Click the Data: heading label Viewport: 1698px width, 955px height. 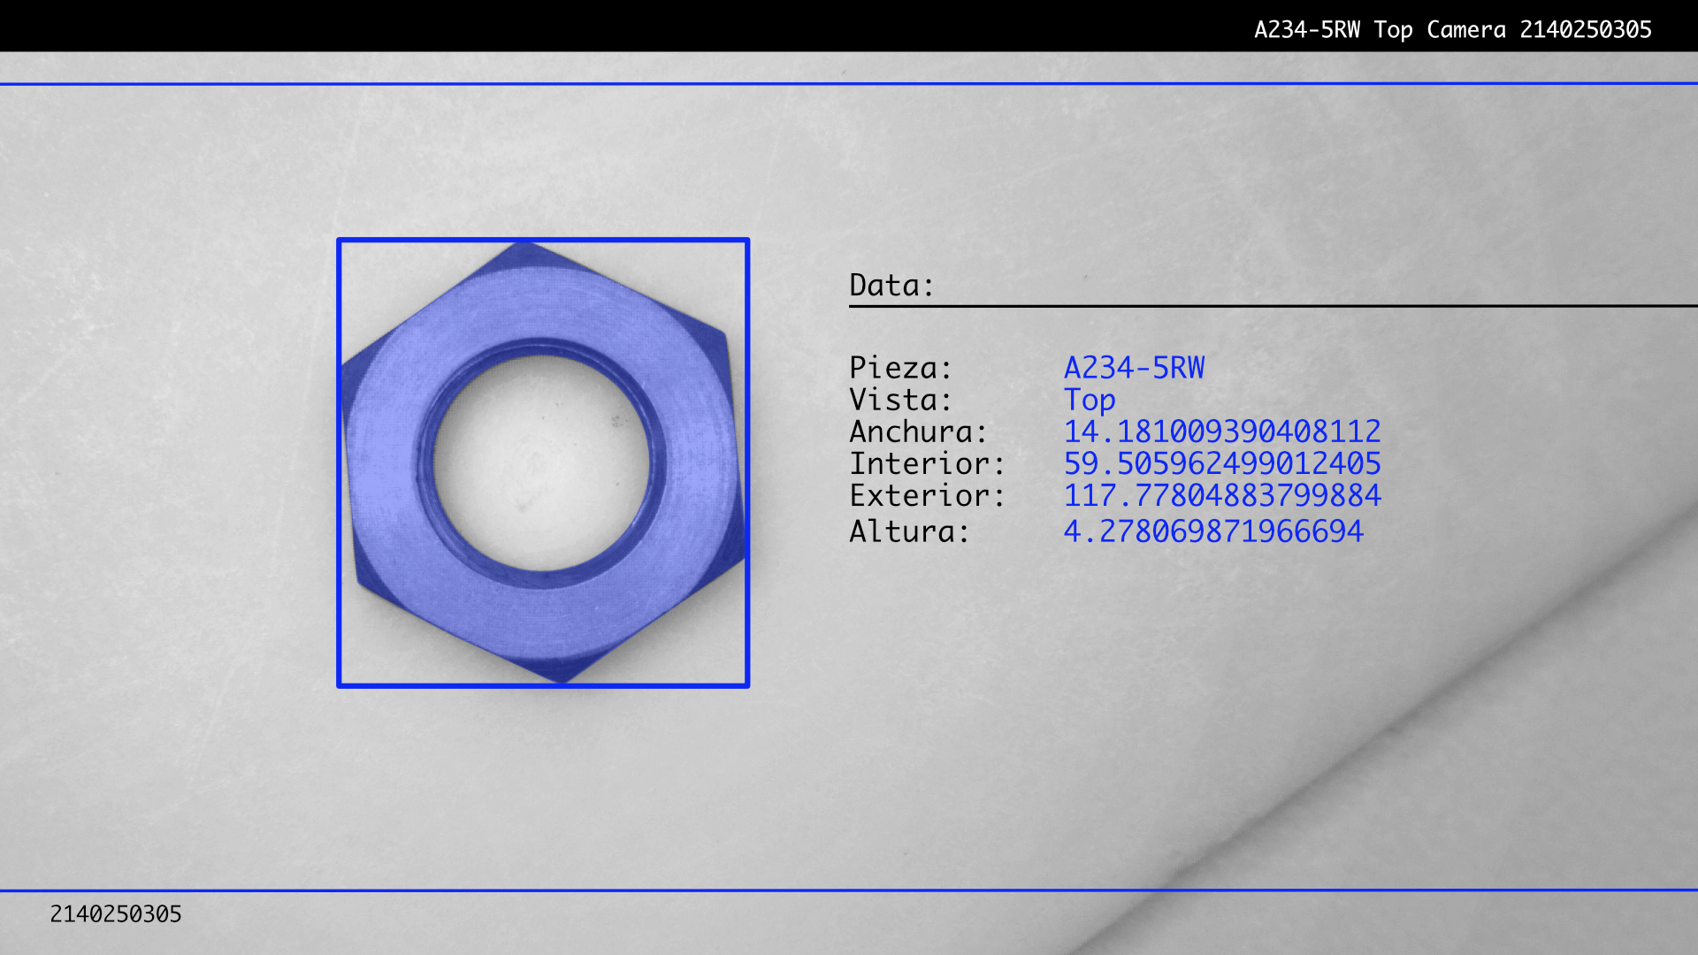[891, 286]
